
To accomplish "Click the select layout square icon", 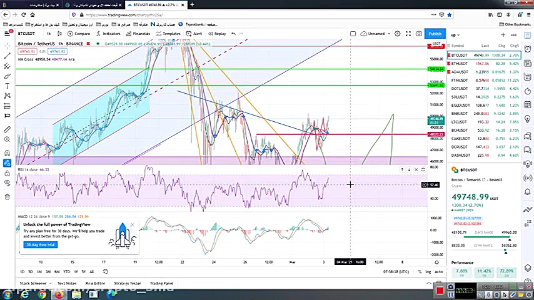I will coord(353,34).
